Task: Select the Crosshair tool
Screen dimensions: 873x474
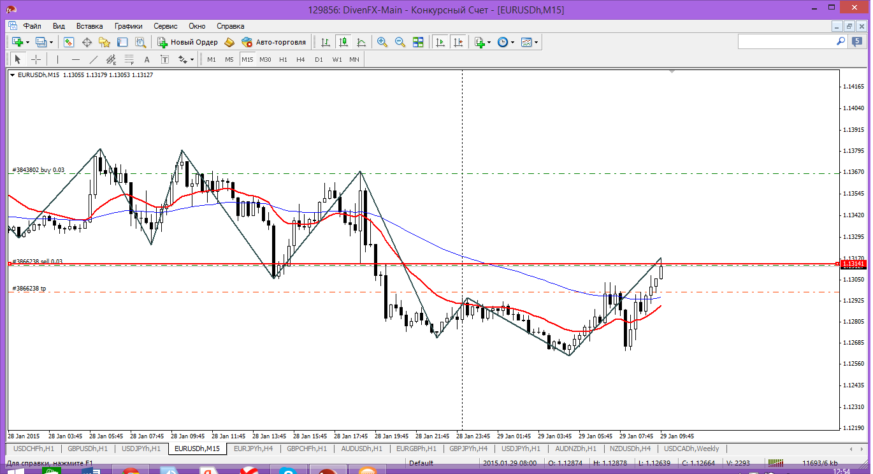Action: [36, 59]
